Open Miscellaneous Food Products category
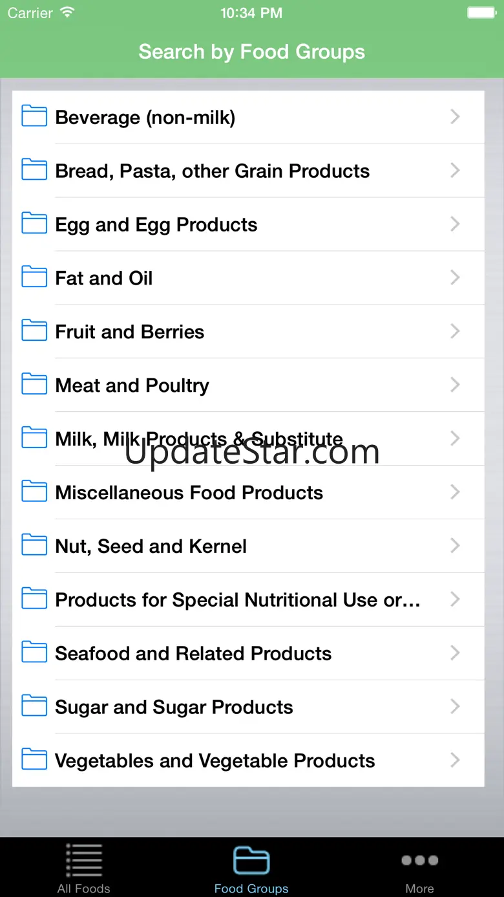This screenshot has height=897, width=504. pyautogui.click(x=189, y=493)
